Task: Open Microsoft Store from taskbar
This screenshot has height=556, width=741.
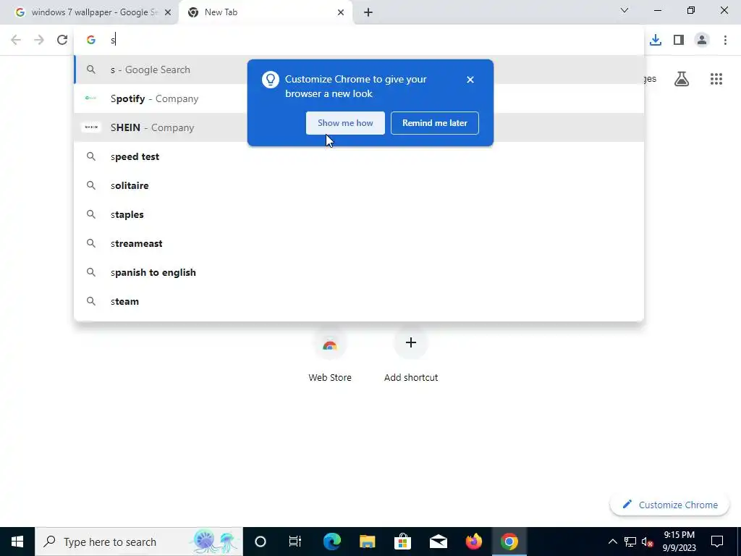Action: click(402, 542)
